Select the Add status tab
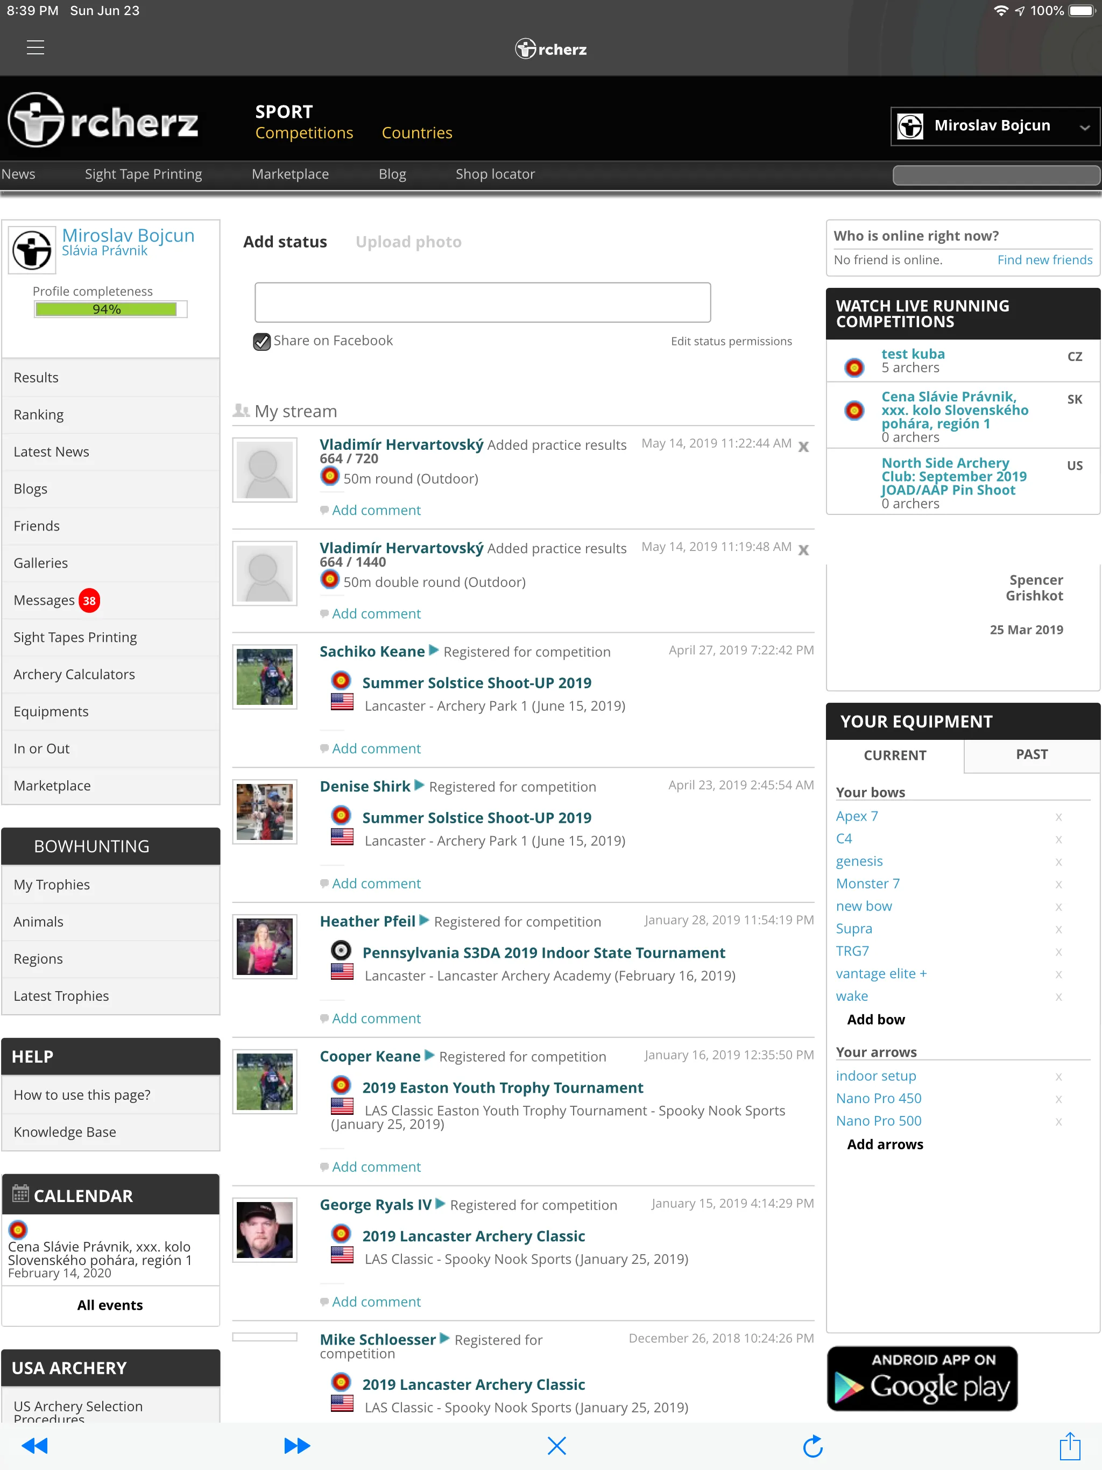Image resolution: width=1102 pixels, height=1470 pixels. click(x=285, y=241)
